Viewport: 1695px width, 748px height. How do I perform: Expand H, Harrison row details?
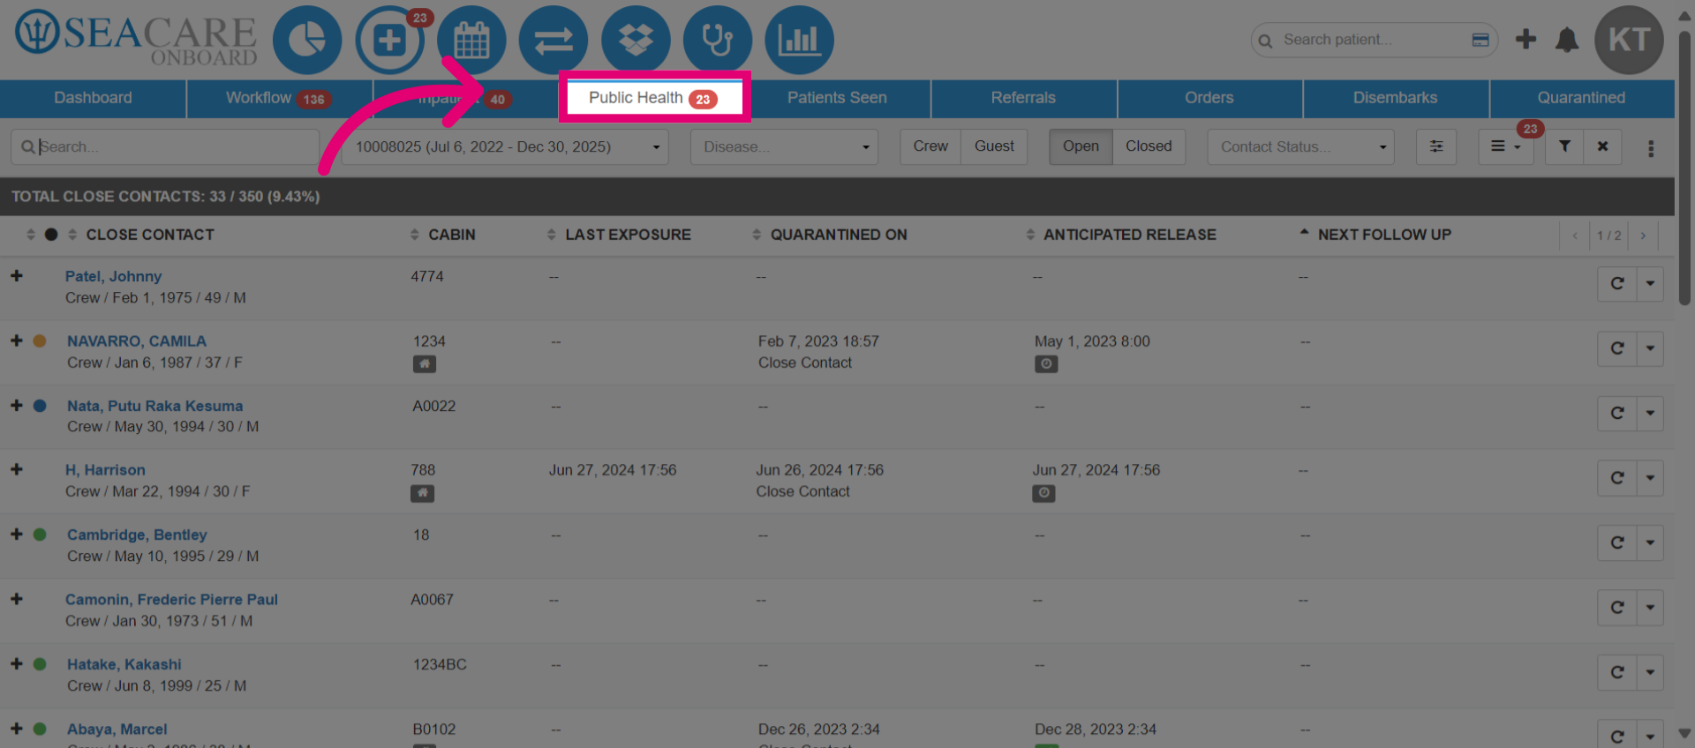point(16,469)
